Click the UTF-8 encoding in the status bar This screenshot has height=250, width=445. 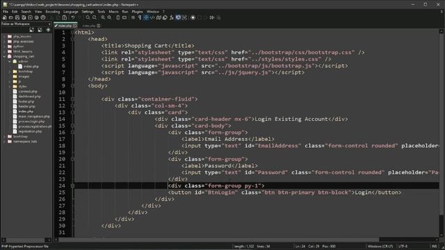pyautogui.click(x=403, y=247)
